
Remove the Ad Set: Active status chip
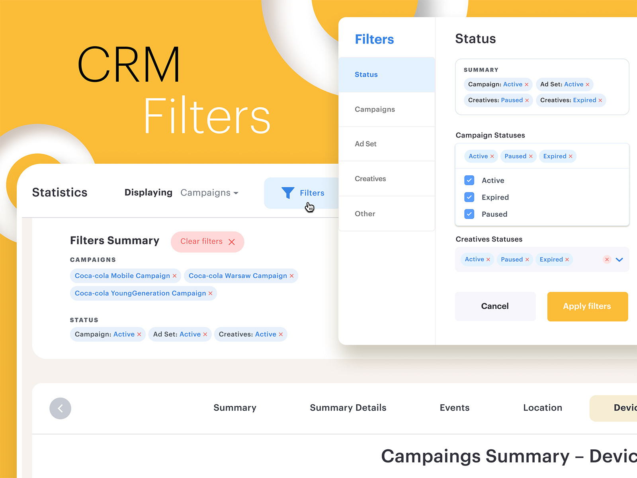205,334
